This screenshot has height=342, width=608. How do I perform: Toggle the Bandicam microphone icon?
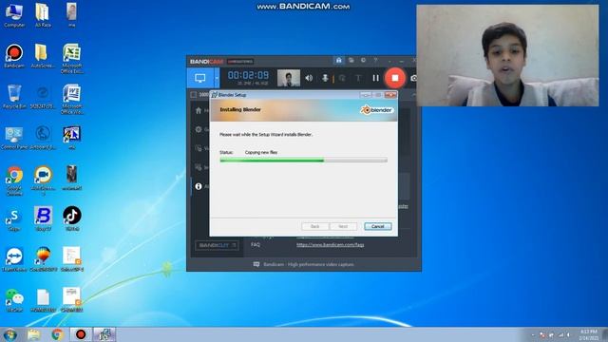[325, 78]
